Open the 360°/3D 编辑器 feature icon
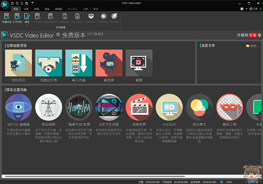 pyautogui.click(x=18, y=107)
